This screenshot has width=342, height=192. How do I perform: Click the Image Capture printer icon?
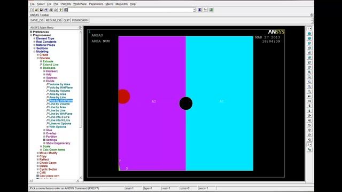(51, 10)
